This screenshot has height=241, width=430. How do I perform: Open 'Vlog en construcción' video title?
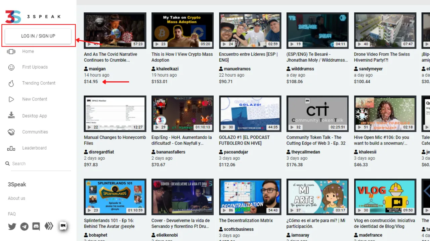click(x=385, y=224)
